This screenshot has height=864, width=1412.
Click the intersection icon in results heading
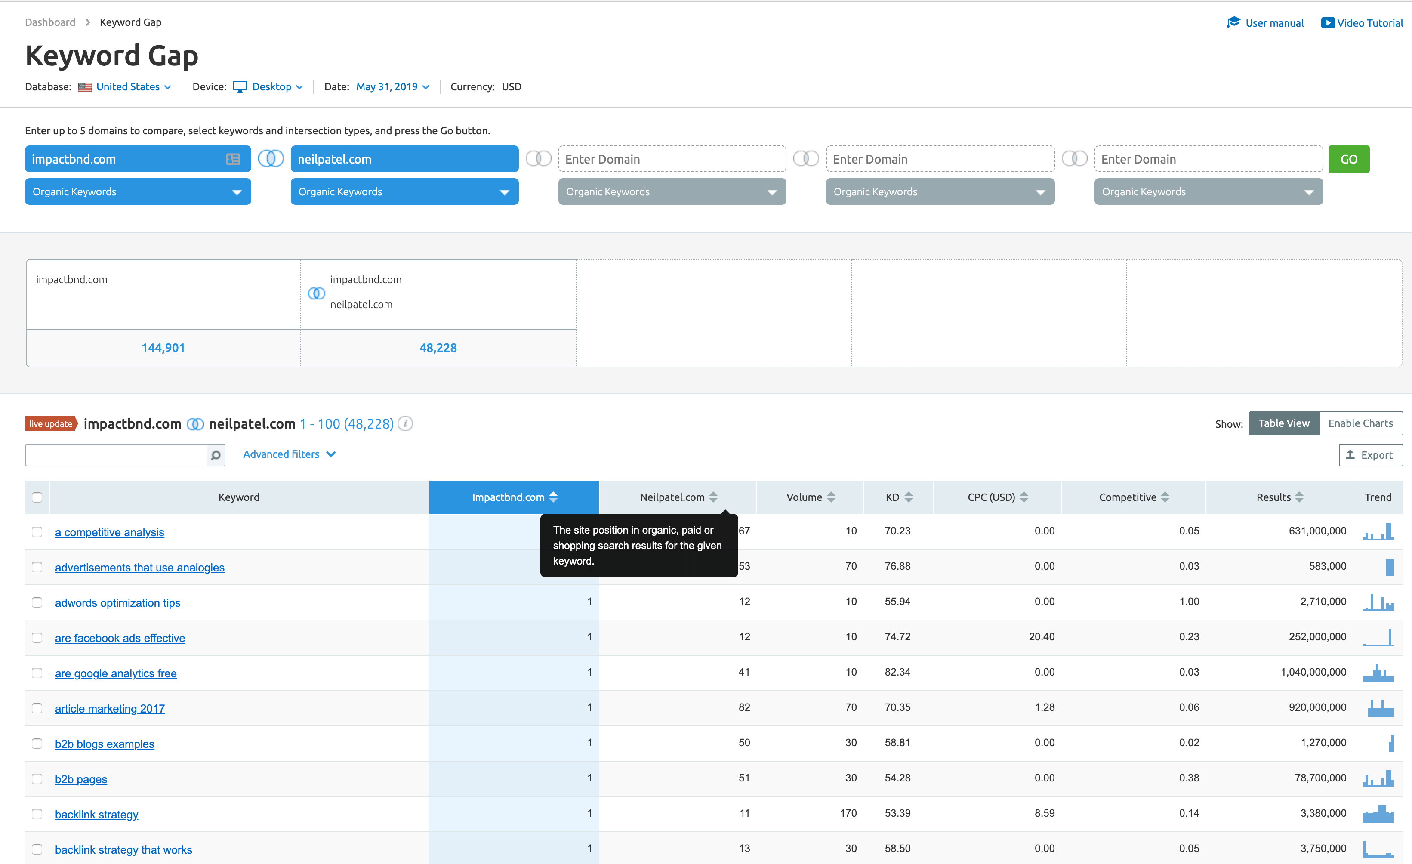(195, 424)
